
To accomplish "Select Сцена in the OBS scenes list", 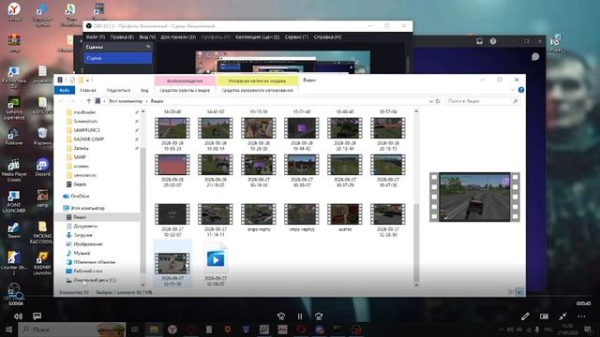I will (118, 58).
